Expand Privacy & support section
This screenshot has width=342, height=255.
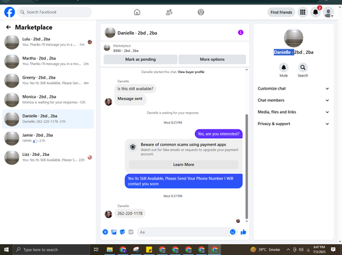pos(293,124)
